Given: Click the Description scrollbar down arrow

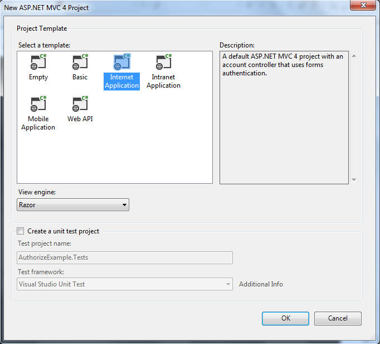Looking at the screenshot, I should 354,180.
